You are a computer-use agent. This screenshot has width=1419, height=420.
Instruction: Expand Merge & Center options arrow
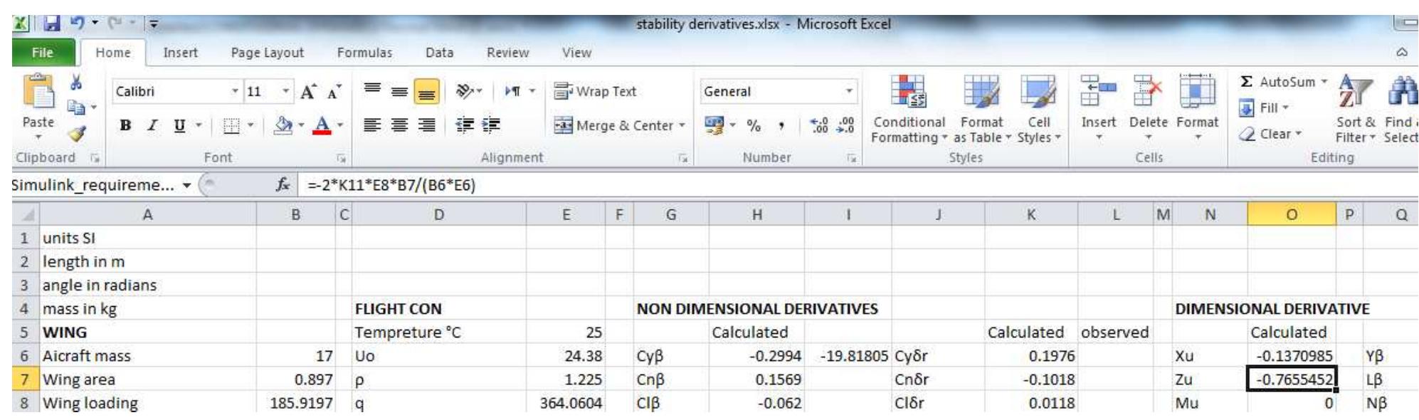(x=682, y=125)
